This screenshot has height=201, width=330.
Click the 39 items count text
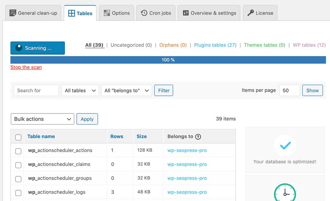click(x=226, y=119)
